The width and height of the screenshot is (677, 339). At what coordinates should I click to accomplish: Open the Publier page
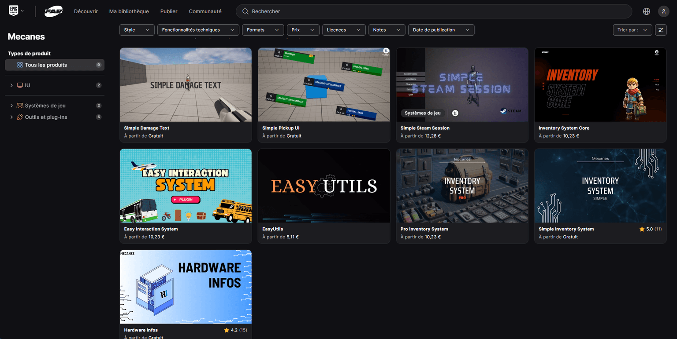tap(168, 11)
